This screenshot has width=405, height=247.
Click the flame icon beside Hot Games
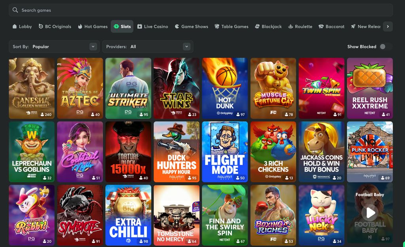tap(80, 26)
